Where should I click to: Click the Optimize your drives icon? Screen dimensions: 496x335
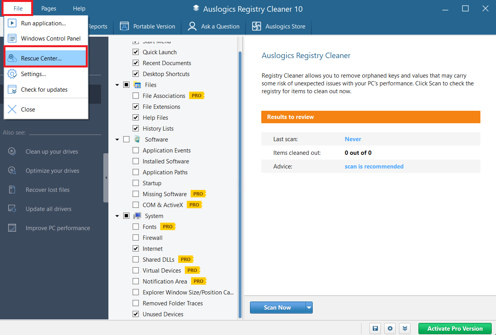click(12, 171)
